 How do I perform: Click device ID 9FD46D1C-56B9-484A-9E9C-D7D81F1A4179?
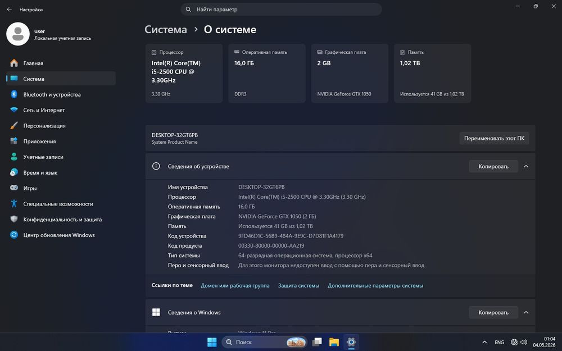pos(291,236)
